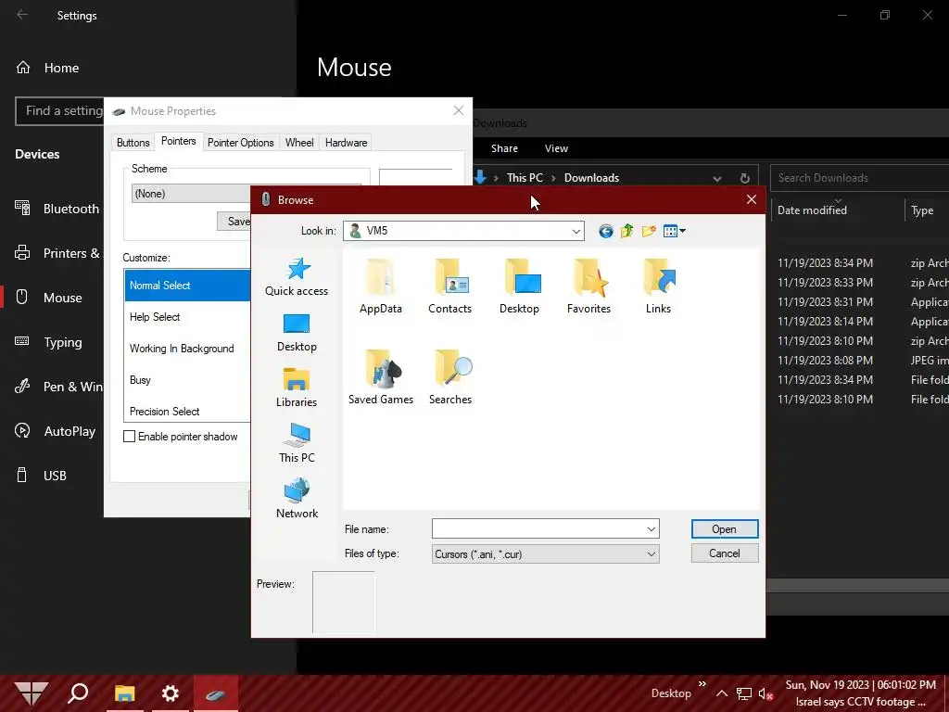Viewport: 949px width, 712px height.
Task: Expand the Explorer address history dropdown
Action: [717, 178]
